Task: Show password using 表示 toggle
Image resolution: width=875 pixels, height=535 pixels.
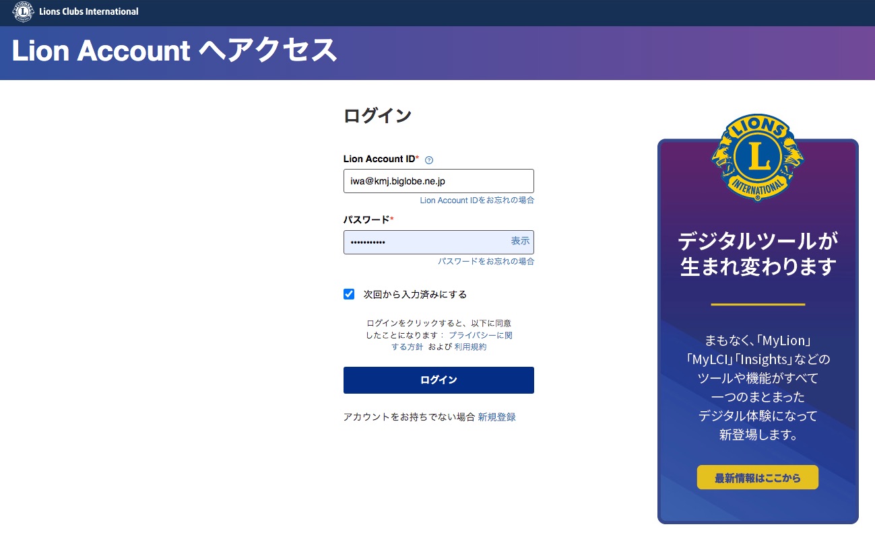Action: 520,241
